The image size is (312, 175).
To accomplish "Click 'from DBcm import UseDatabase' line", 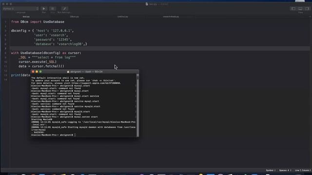I will click(x=38, y=22).
